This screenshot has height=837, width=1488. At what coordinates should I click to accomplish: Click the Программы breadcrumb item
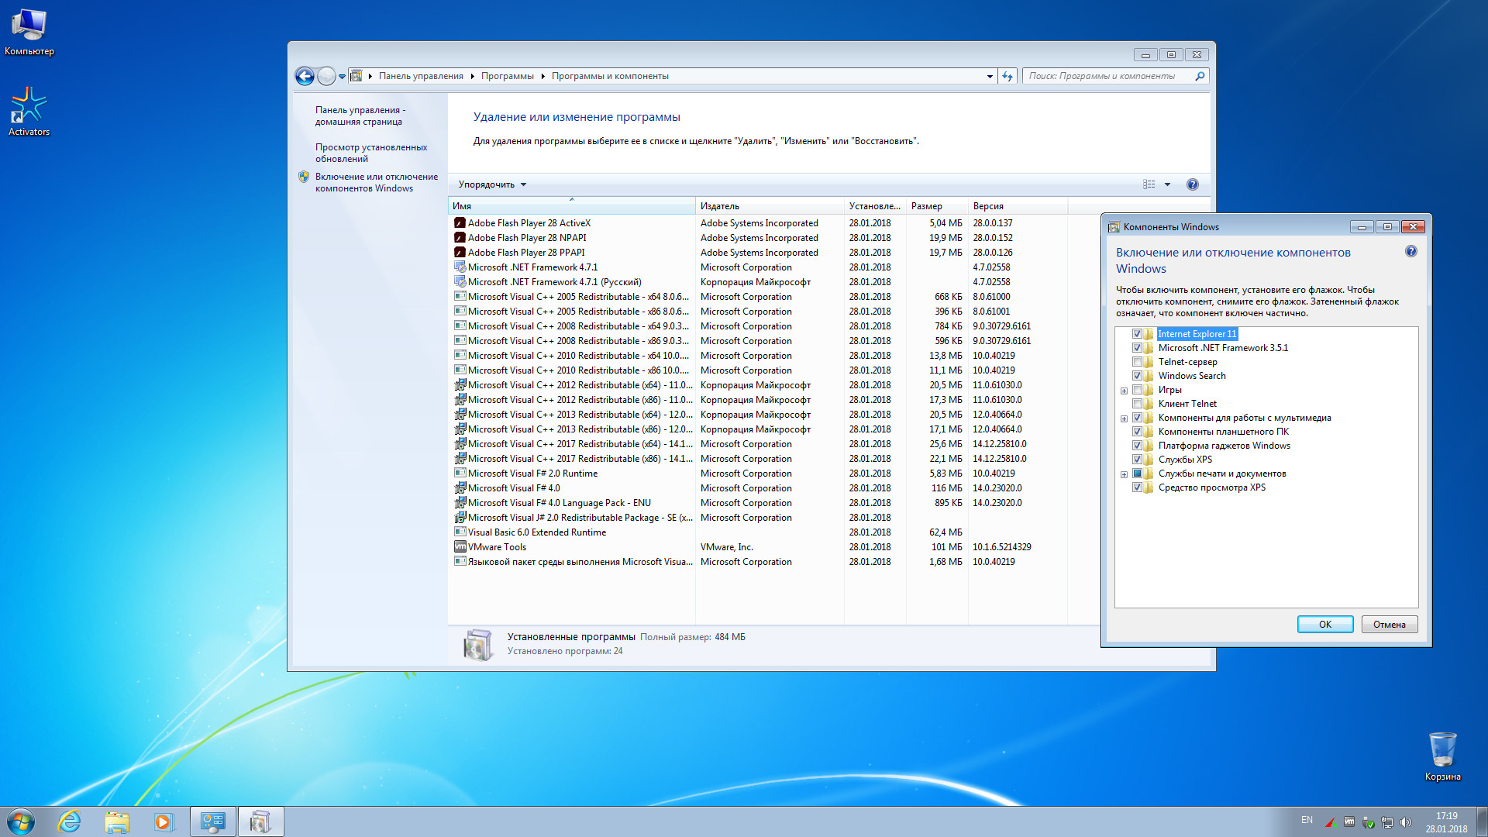tap(507, 76)
